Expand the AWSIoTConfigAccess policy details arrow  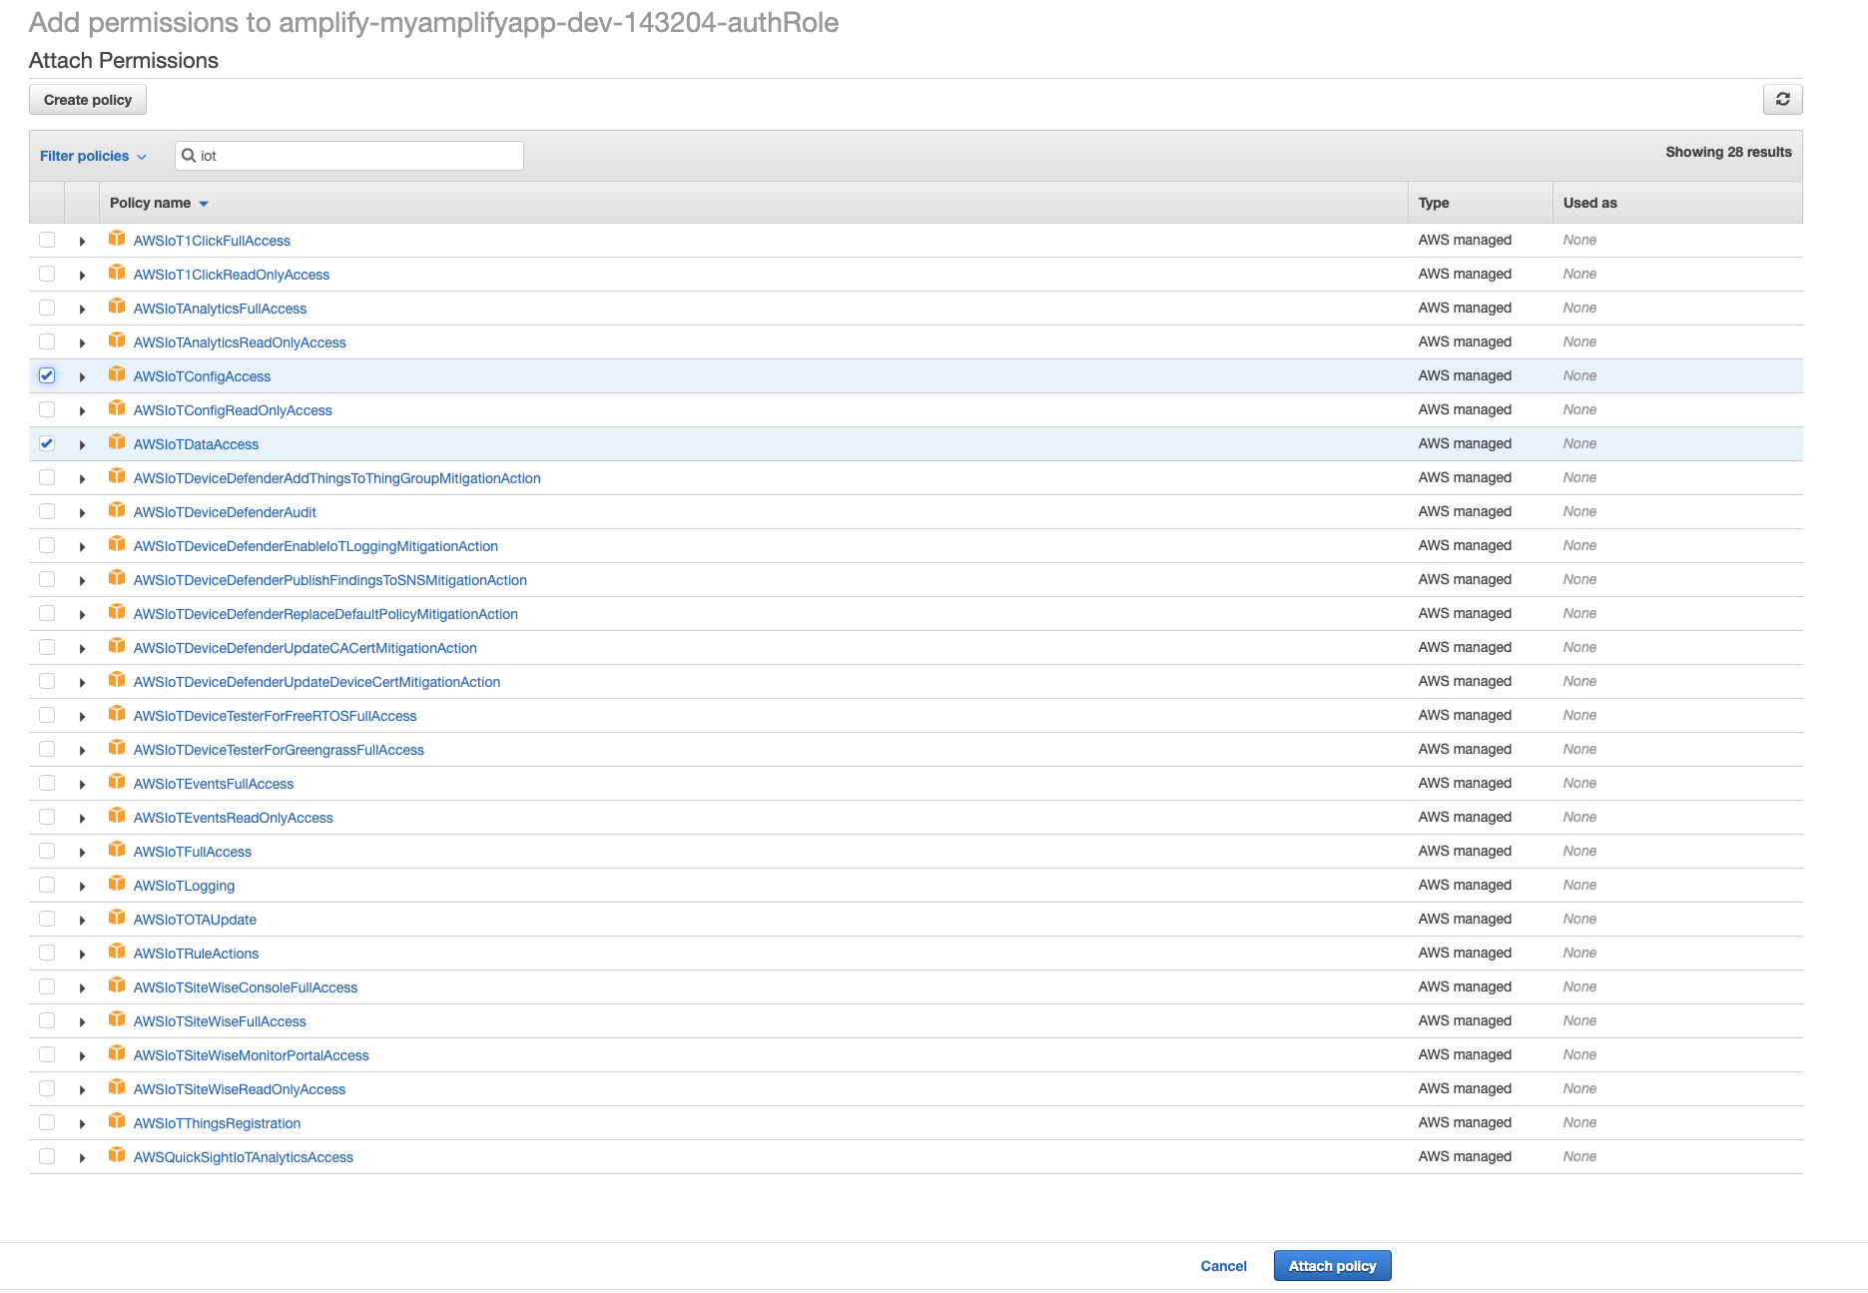[x=82, y=377]
